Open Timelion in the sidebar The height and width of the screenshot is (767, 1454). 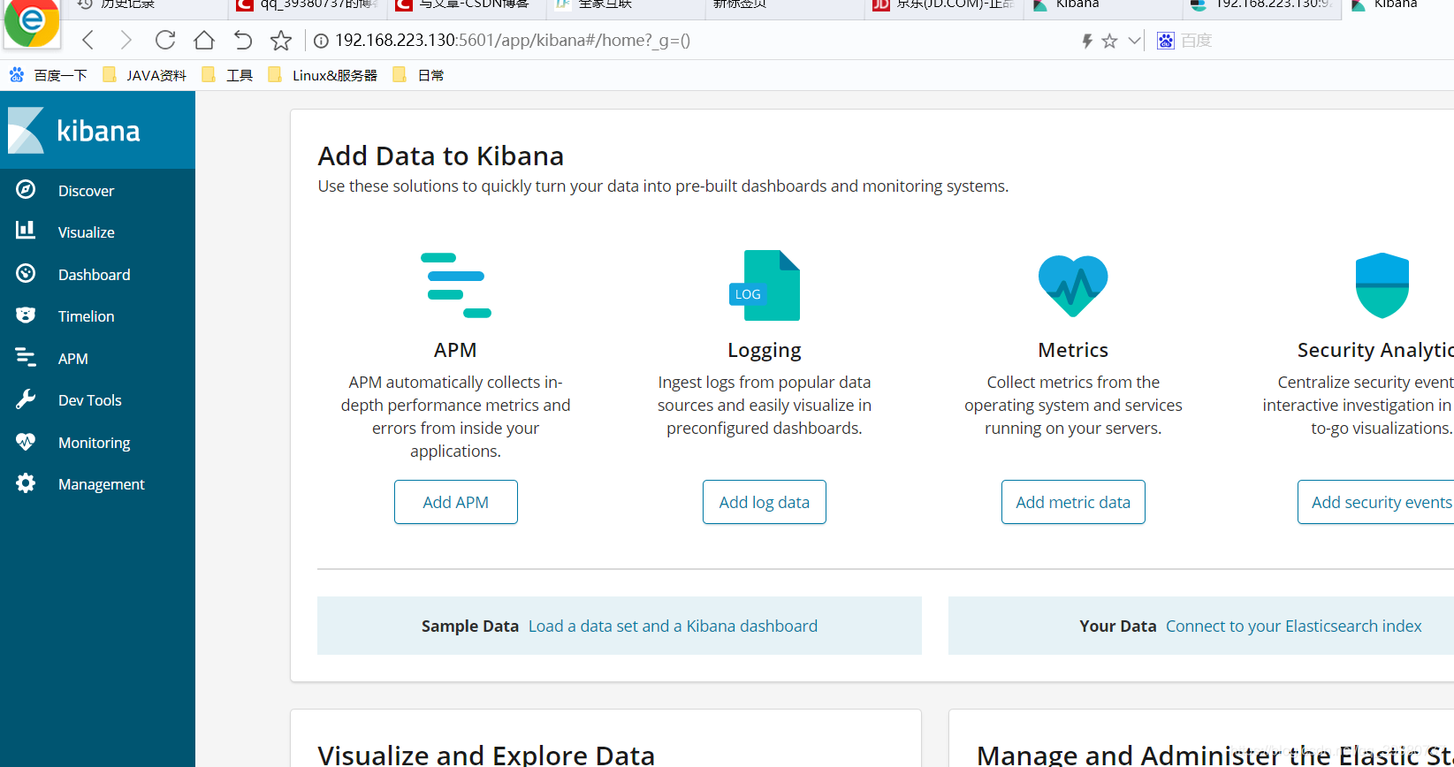tap(86, 316)
